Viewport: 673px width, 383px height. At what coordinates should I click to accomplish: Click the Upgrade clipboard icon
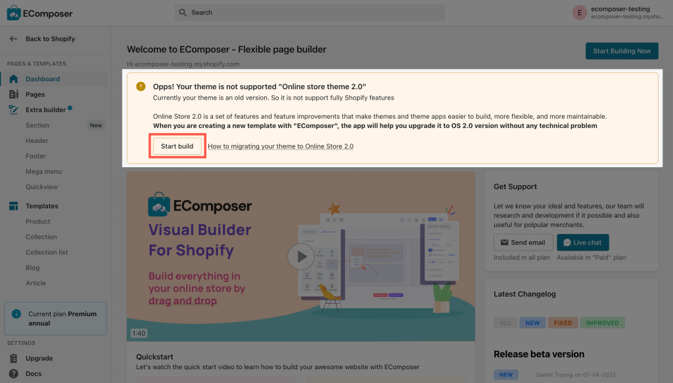coord(13,358)
